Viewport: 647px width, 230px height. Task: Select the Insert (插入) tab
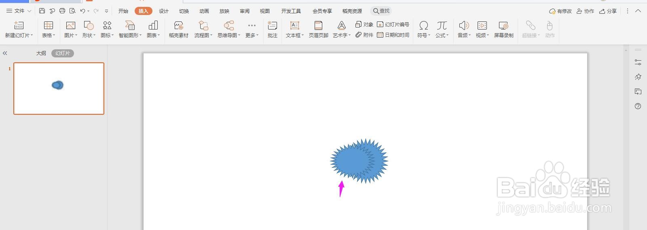pos(144,11)
